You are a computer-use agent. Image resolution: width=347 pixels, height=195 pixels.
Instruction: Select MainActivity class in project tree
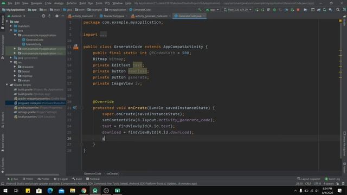coord(31,44)
